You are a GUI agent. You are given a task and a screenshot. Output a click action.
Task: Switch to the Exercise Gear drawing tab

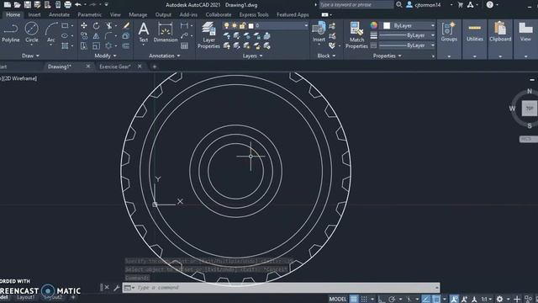(115, 66)
